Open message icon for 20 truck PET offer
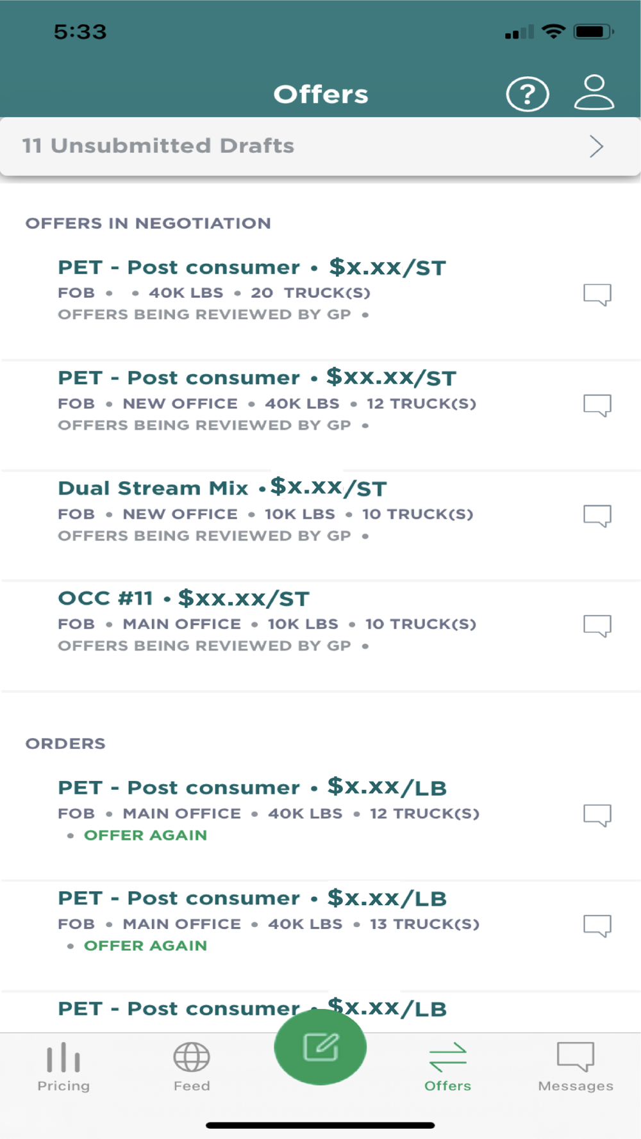Screen dimensions: 641x1139 597,295
